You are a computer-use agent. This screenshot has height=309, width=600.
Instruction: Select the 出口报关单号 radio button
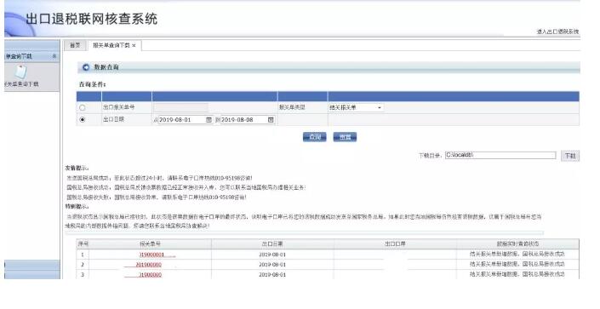(x=83, y=107)
